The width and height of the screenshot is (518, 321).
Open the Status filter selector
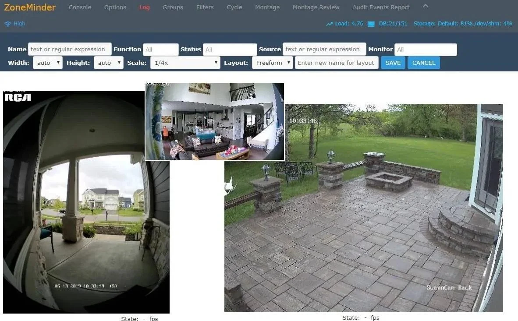[x=230, y=49]
